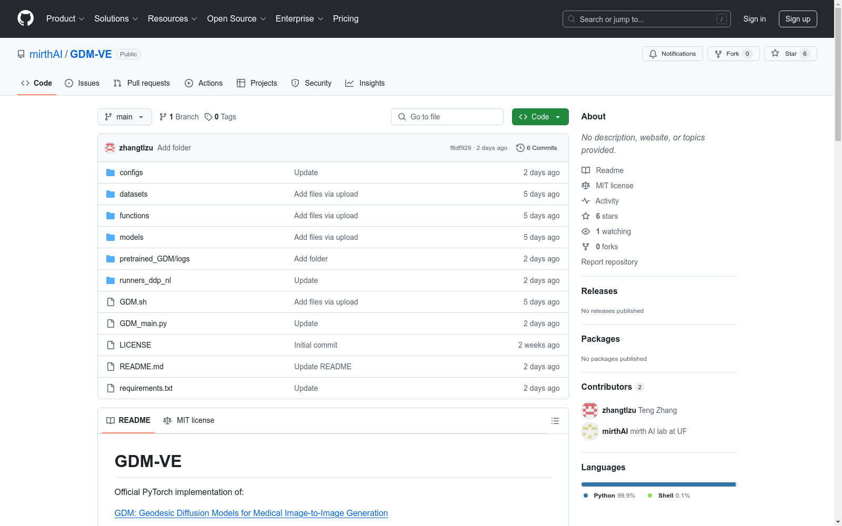This screenshot has height=526, width=842.
Task: Click the Notifications button
Action: coord(673,54)
